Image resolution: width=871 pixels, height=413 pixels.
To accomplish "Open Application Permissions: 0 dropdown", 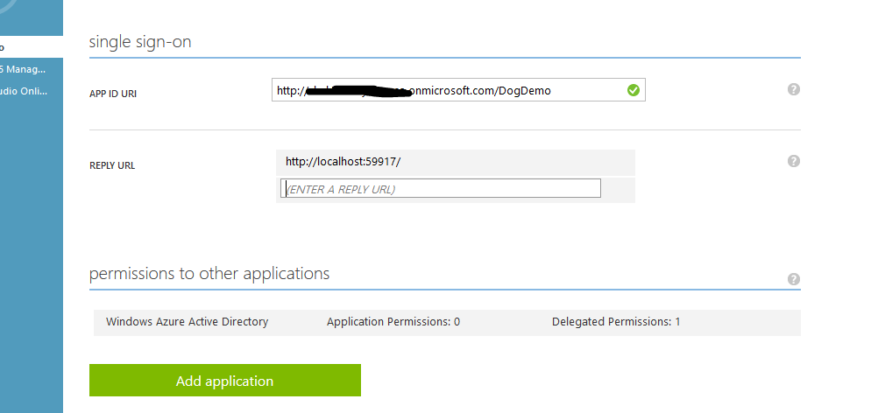I will pos(393,322).
